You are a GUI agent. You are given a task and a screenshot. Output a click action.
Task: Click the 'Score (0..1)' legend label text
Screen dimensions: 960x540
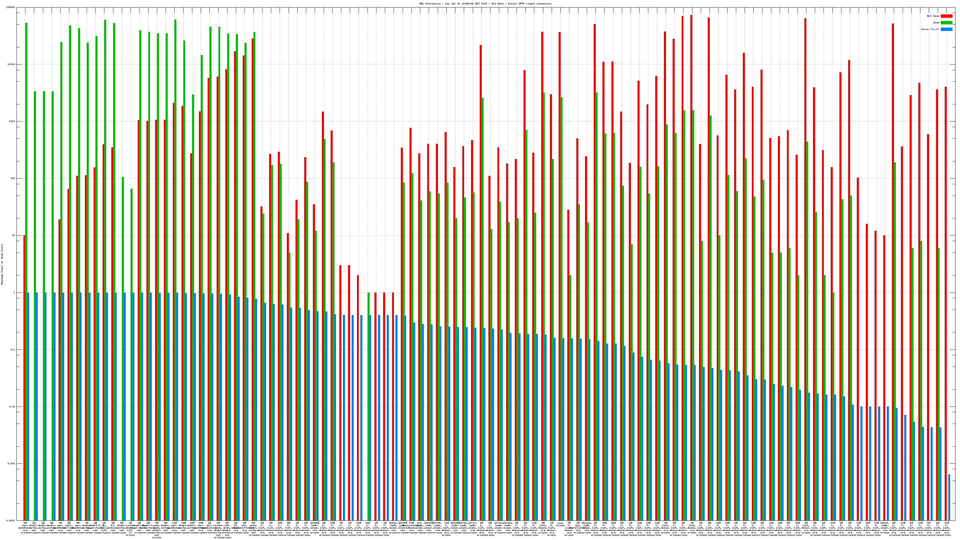click(x=930, y=29)
